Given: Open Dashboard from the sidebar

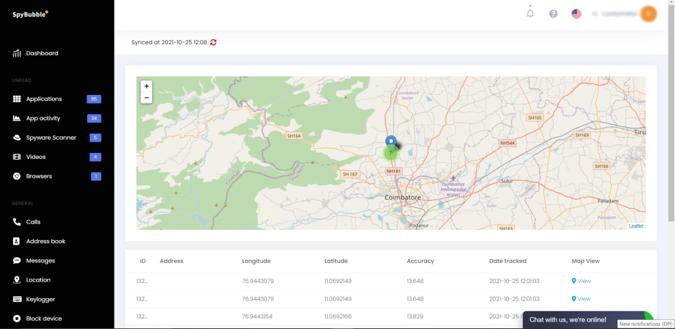Looking at the screenshot, I should click(x=42, y=53).
